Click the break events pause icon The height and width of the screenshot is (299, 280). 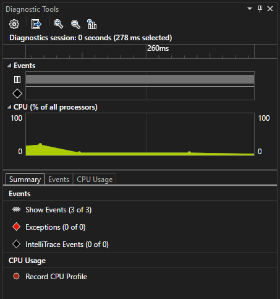click(17, 79)
